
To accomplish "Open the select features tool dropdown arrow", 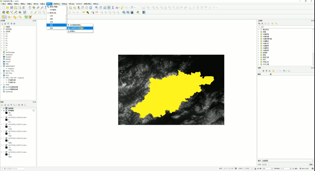I will tap(6, 17).
